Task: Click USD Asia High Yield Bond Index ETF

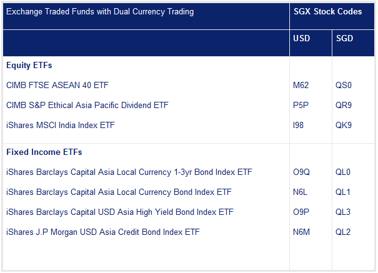Action: (x=120, y=212)
